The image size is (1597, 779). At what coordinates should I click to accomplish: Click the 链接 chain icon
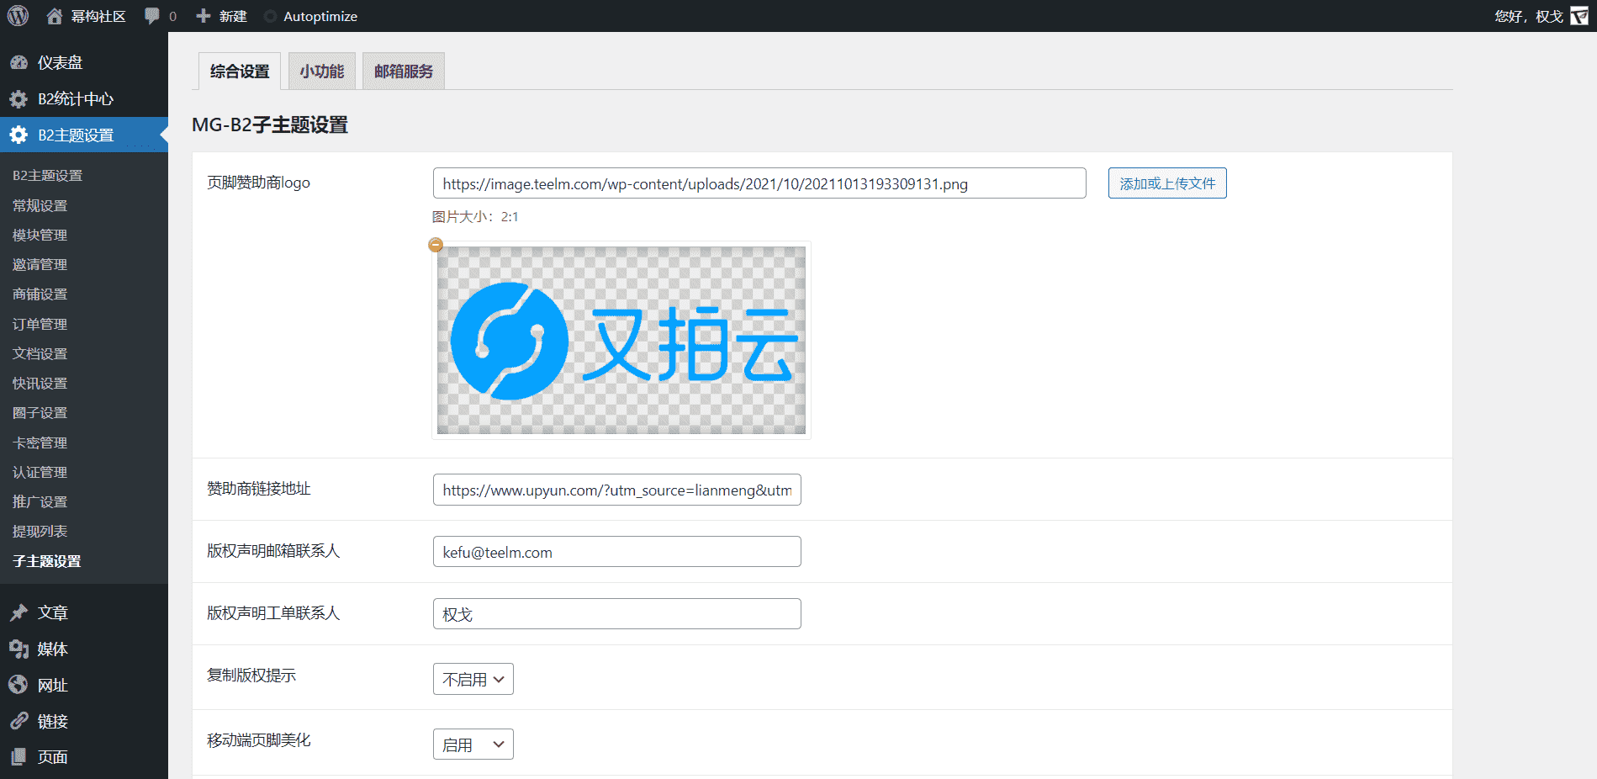(x=19, y=721)
